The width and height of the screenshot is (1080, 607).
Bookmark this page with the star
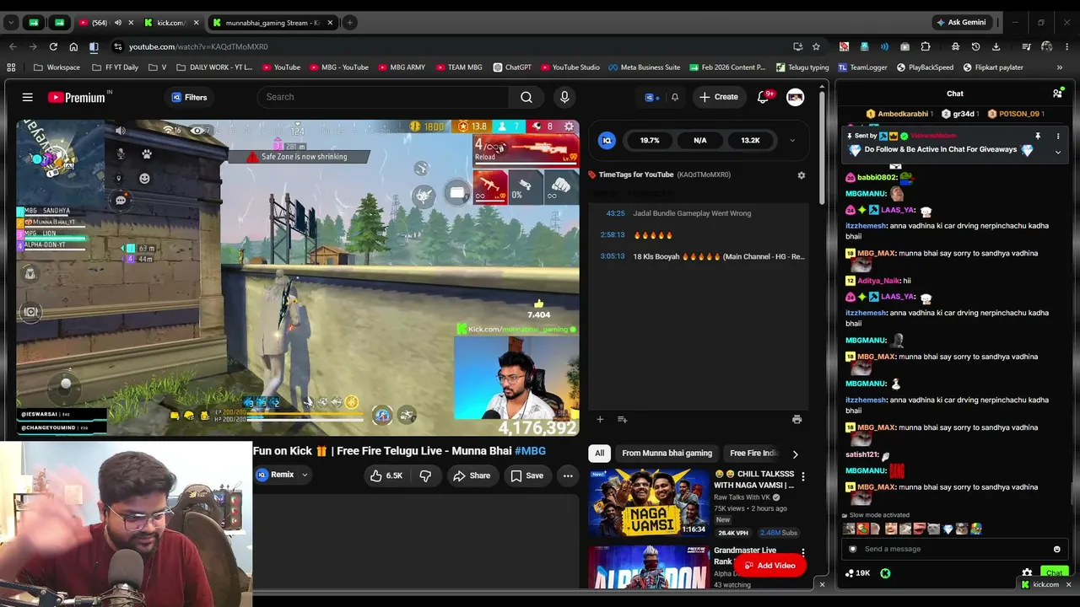(x=816, y=46)
